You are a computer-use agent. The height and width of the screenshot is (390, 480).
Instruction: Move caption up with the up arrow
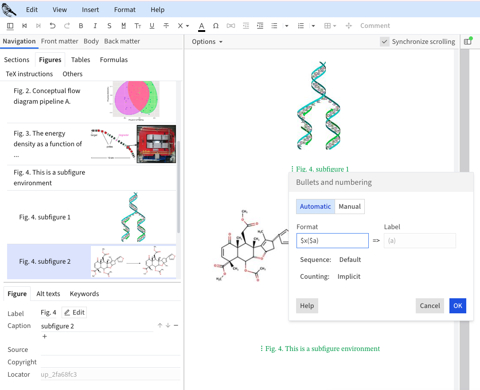[160, 326]
